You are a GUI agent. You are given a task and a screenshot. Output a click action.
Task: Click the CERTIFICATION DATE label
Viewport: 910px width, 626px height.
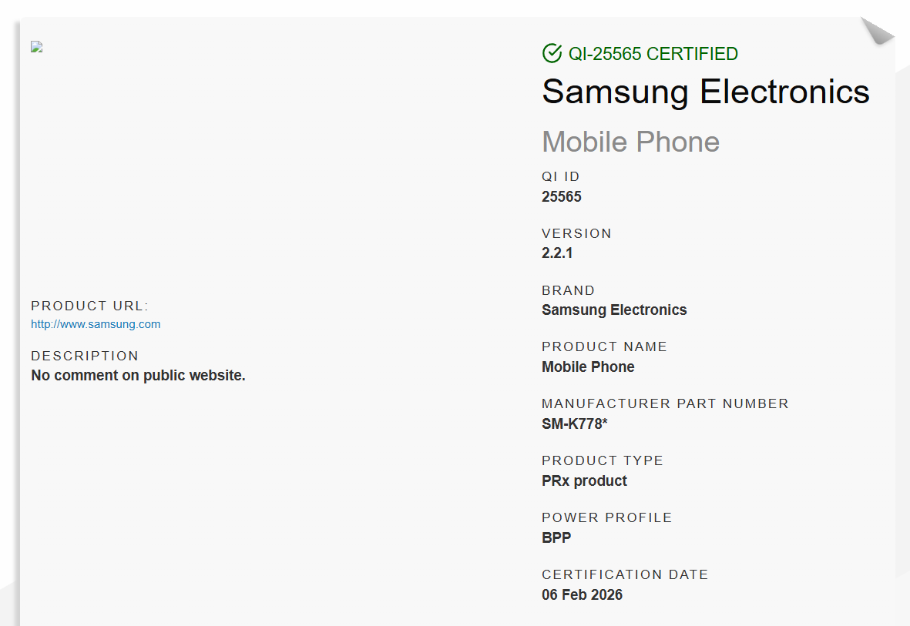click(625, 574)
